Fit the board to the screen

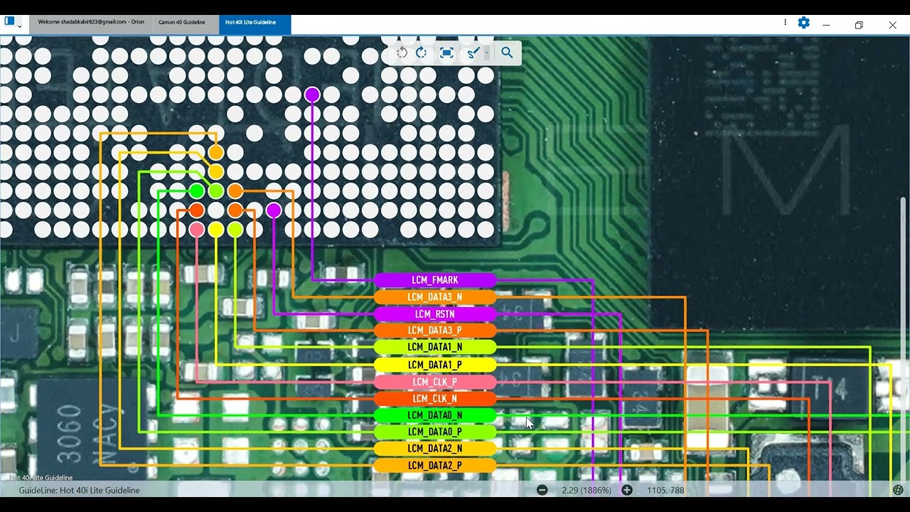[x=446, y=53]
